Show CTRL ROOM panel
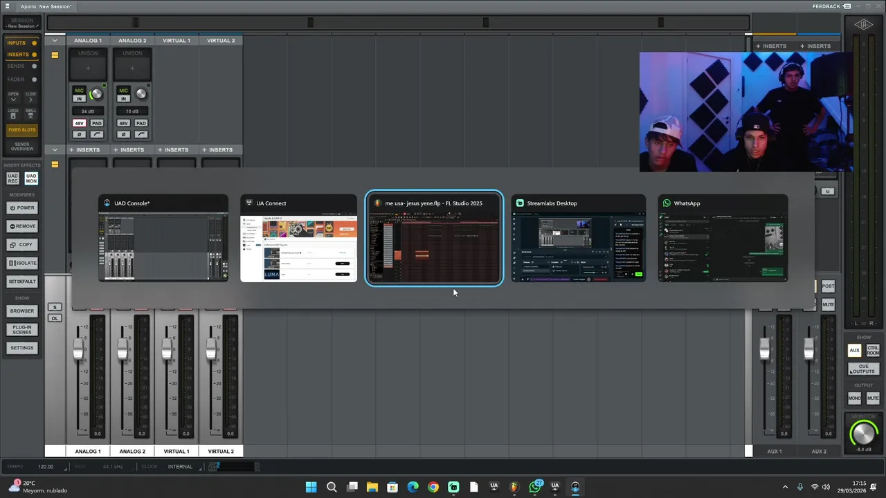This screenshot has width=886, height=498. pos(872,351)
